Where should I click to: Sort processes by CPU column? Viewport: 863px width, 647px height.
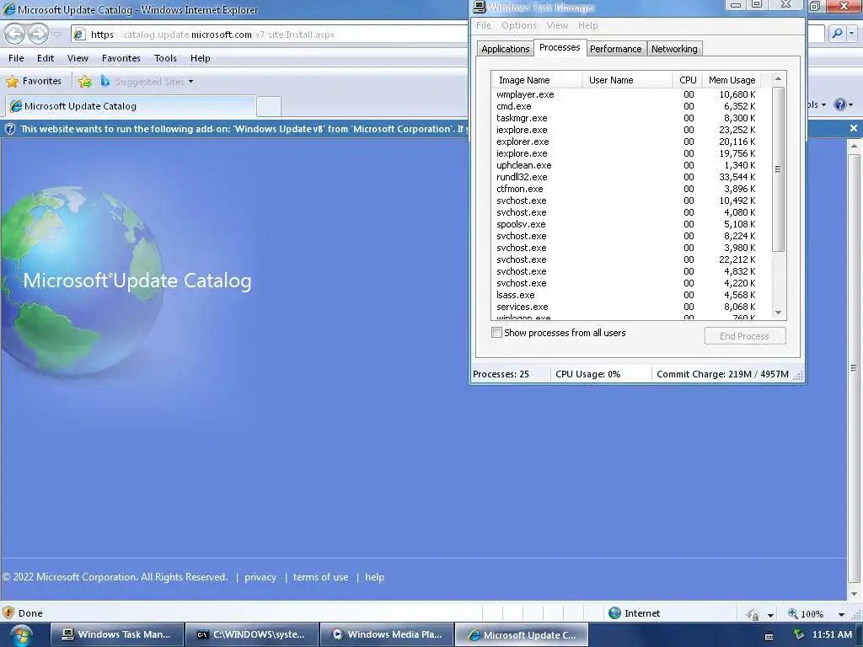tap(688, 80)
